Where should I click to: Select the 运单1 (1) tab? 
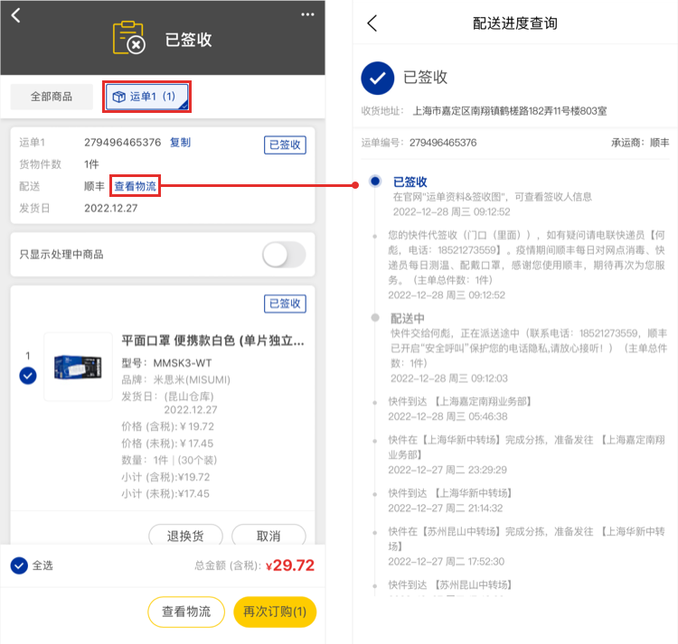[146, 97]
